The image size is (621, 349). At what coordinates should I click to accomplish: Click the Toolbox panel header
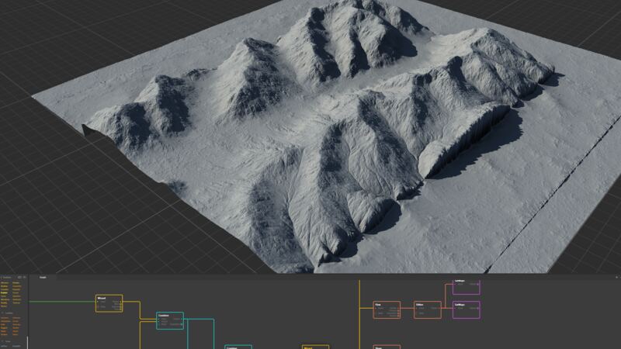click(8, 278)
